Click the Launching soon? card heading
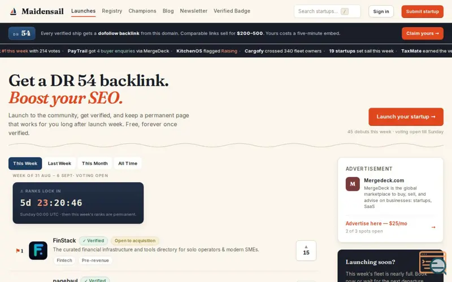 (370, 262)
